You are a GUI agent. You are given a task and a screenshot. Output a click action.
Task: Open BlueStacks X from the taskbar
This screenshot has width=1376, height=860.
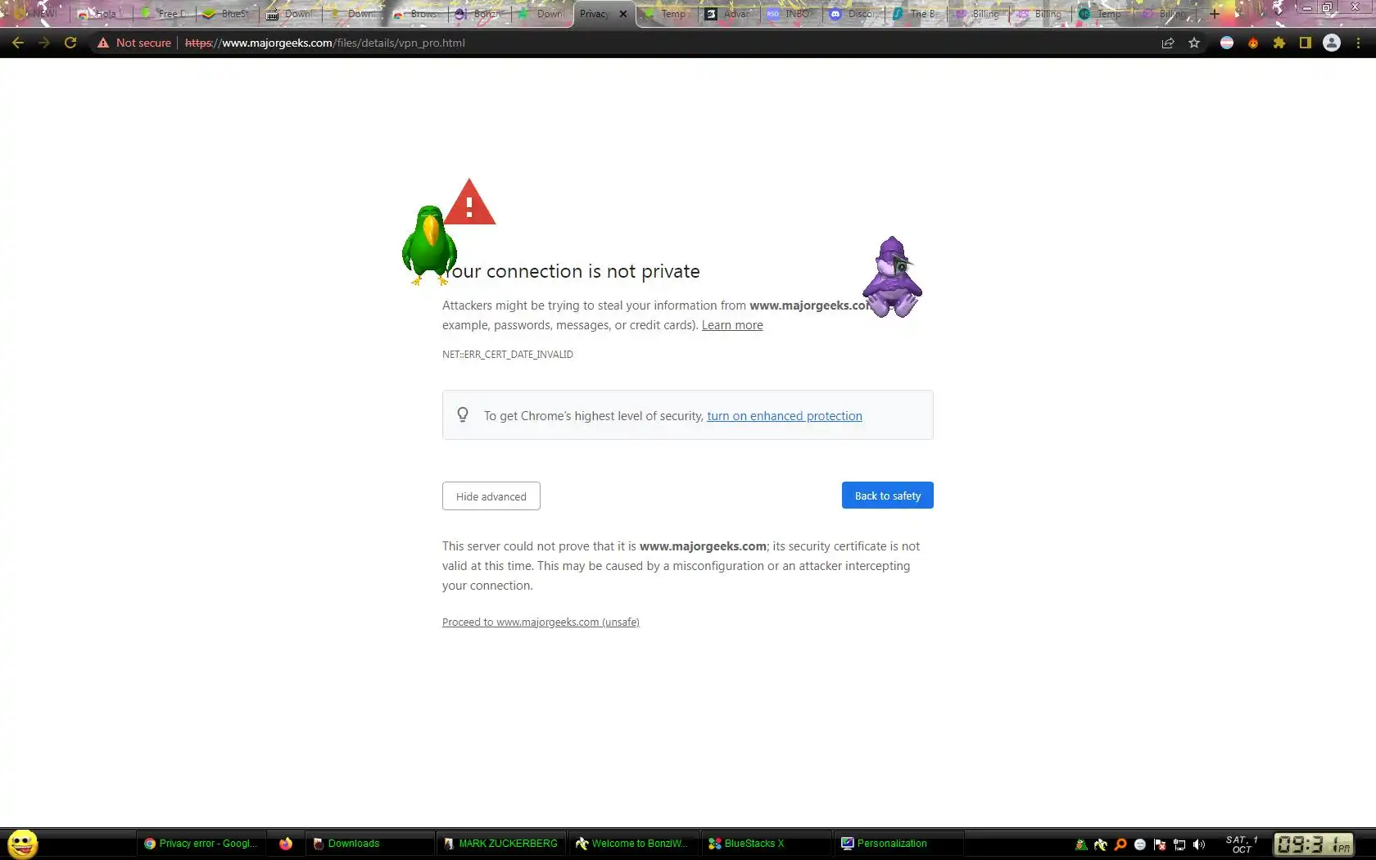(767, 844)
